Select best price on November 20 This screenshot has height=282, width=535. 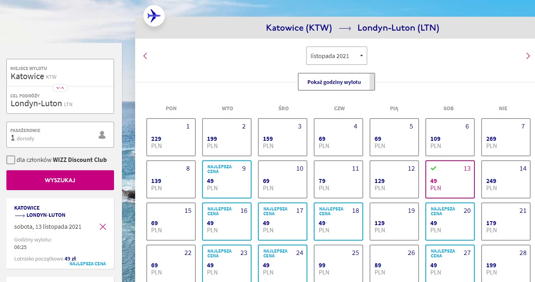pyautogui.click(x=450, y=222)
